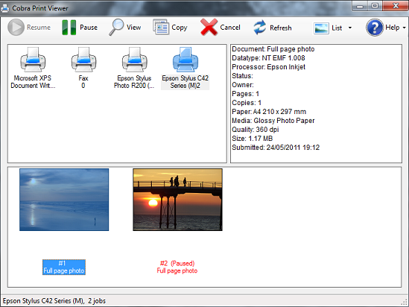409x307 pixels.
Task: Click the #2 (Paused) Full page photo label
Action: point(177,267)
